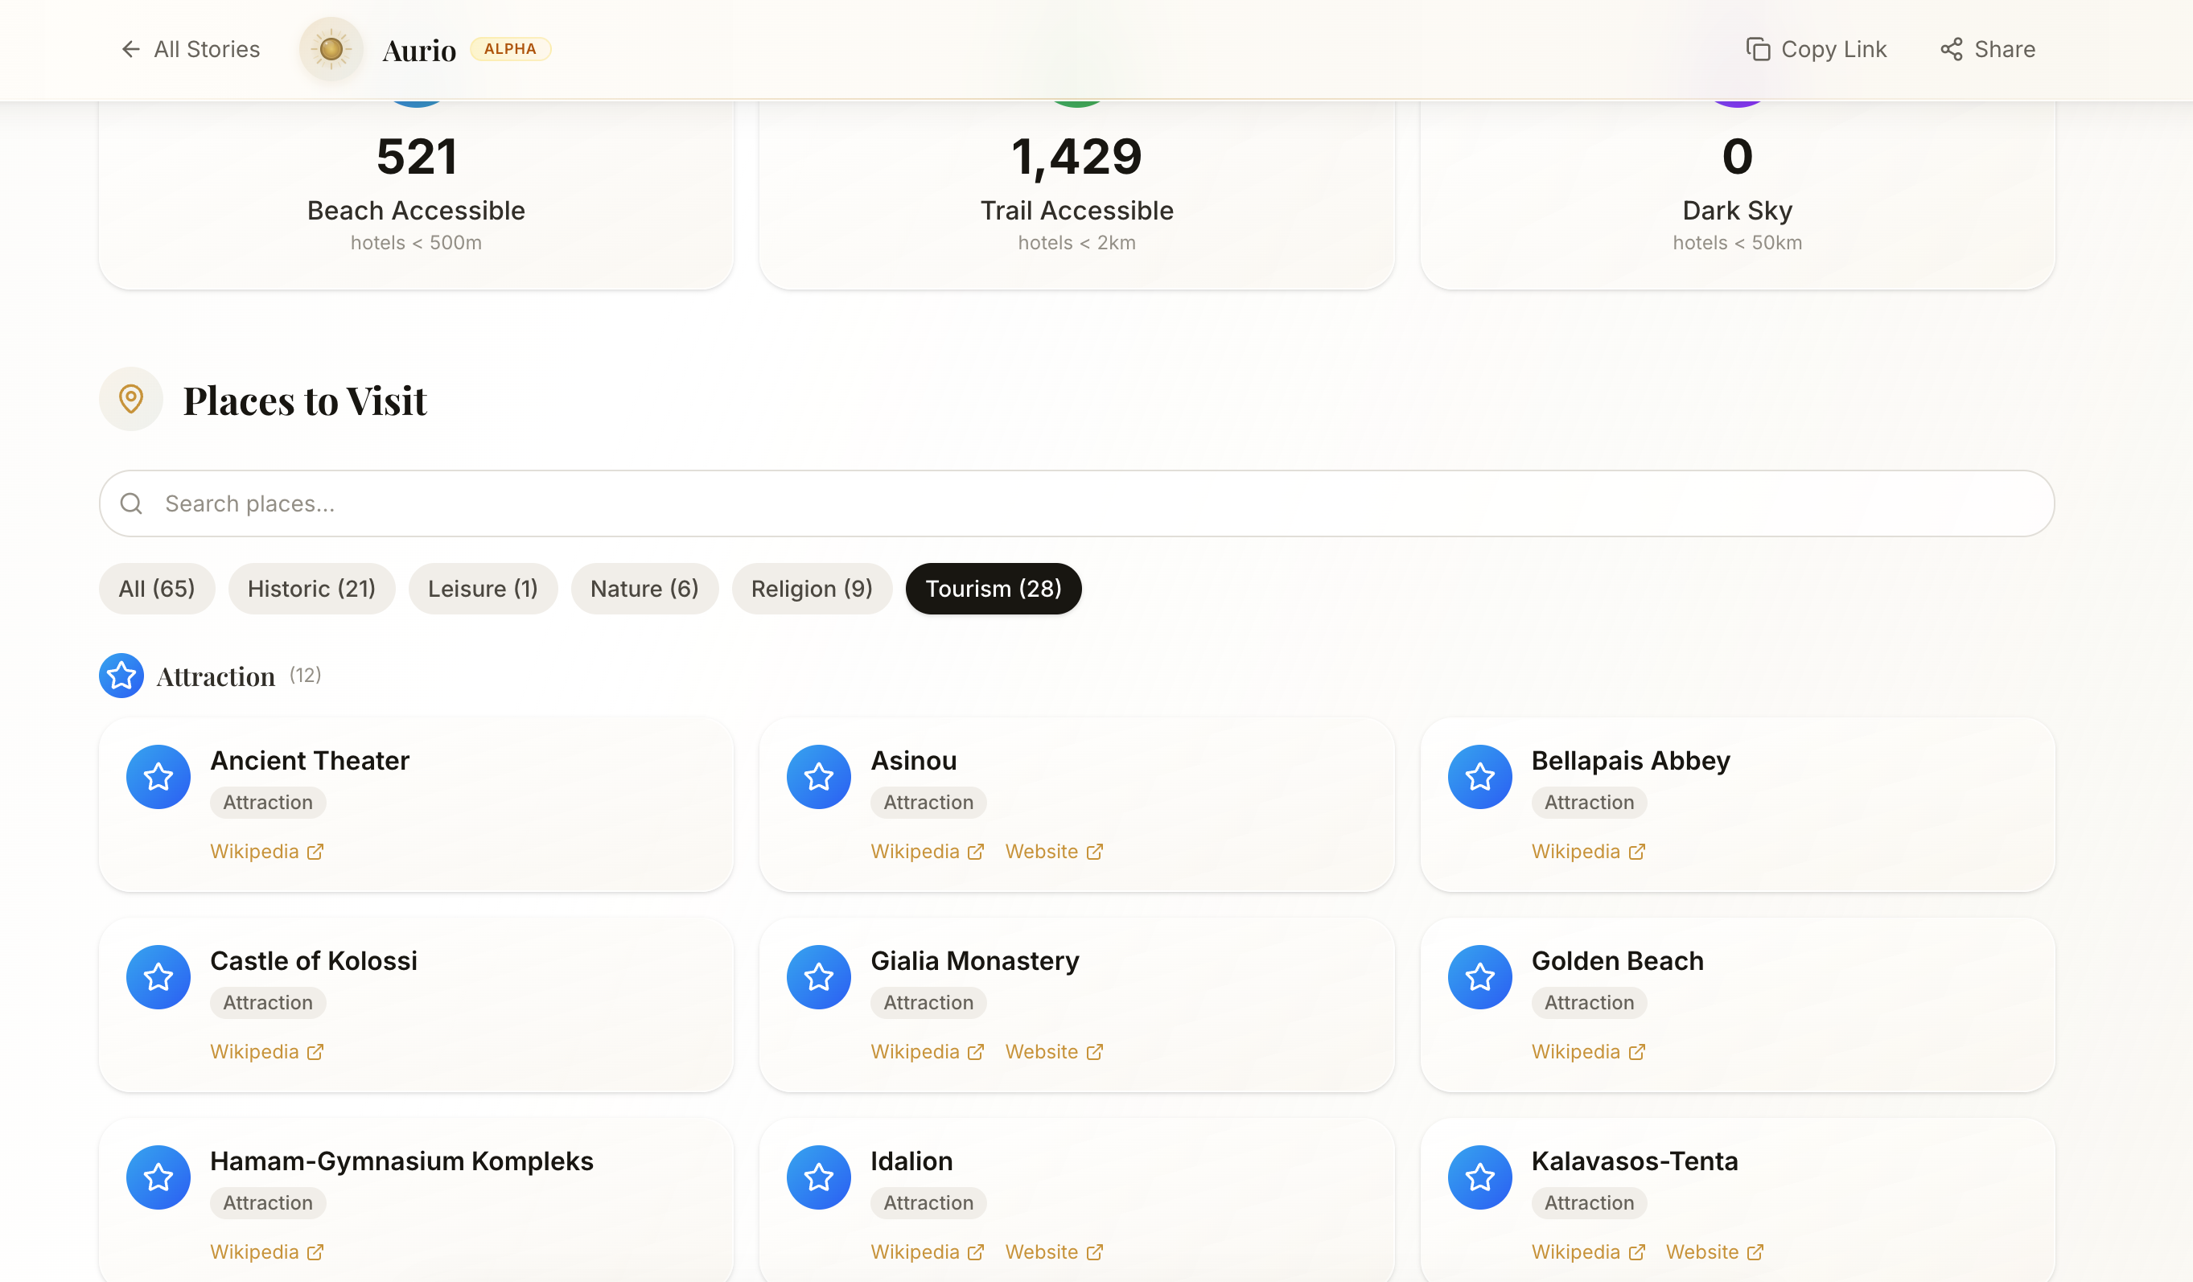Open the Website link for Gialia Monastery
Screen dimensions: 2193x1282
pos(1043,1050)
